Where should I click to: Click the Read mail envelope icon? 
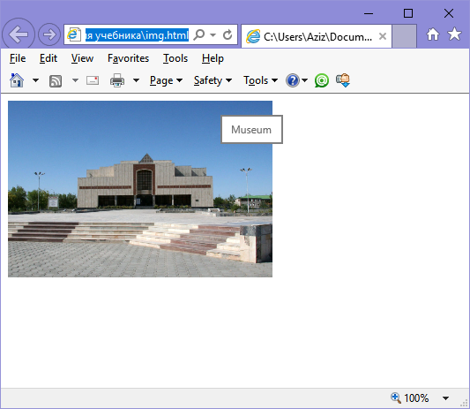(93, 80)
